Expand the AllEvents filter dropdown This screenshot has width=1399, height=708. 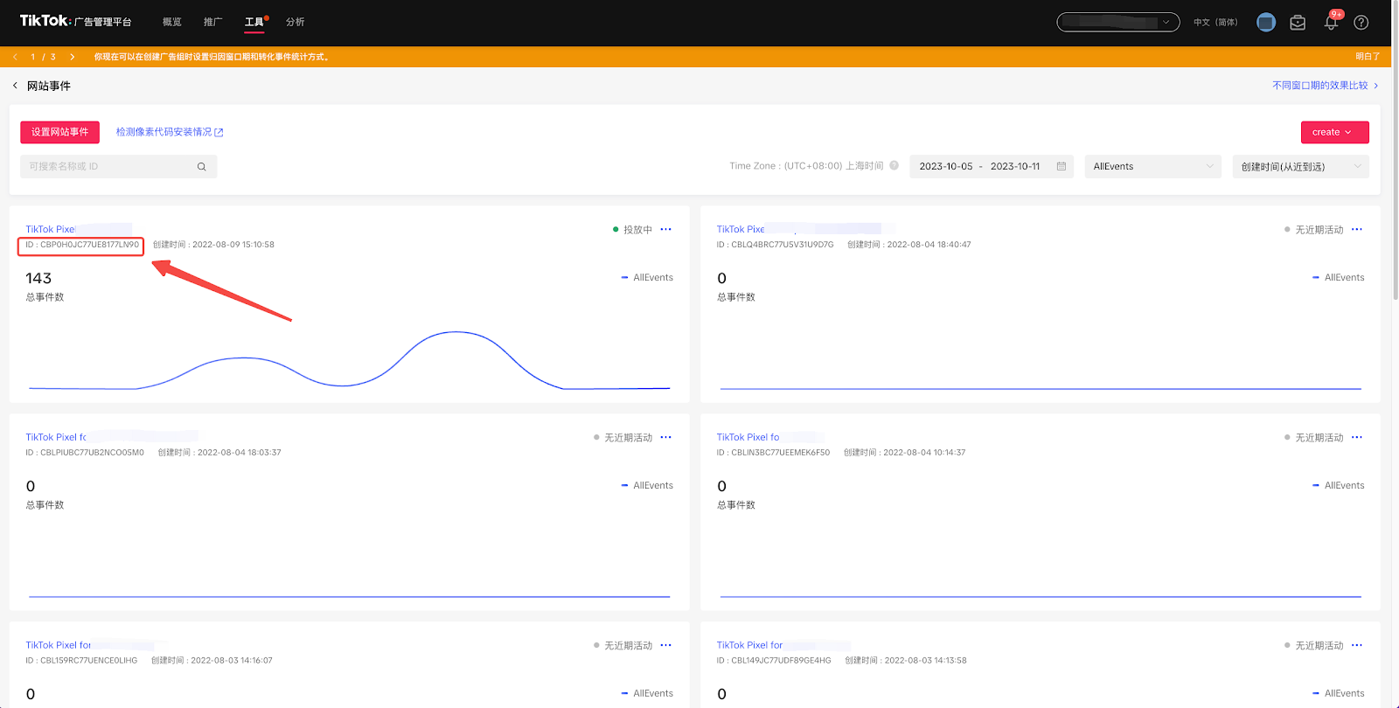click(1153, 166)
